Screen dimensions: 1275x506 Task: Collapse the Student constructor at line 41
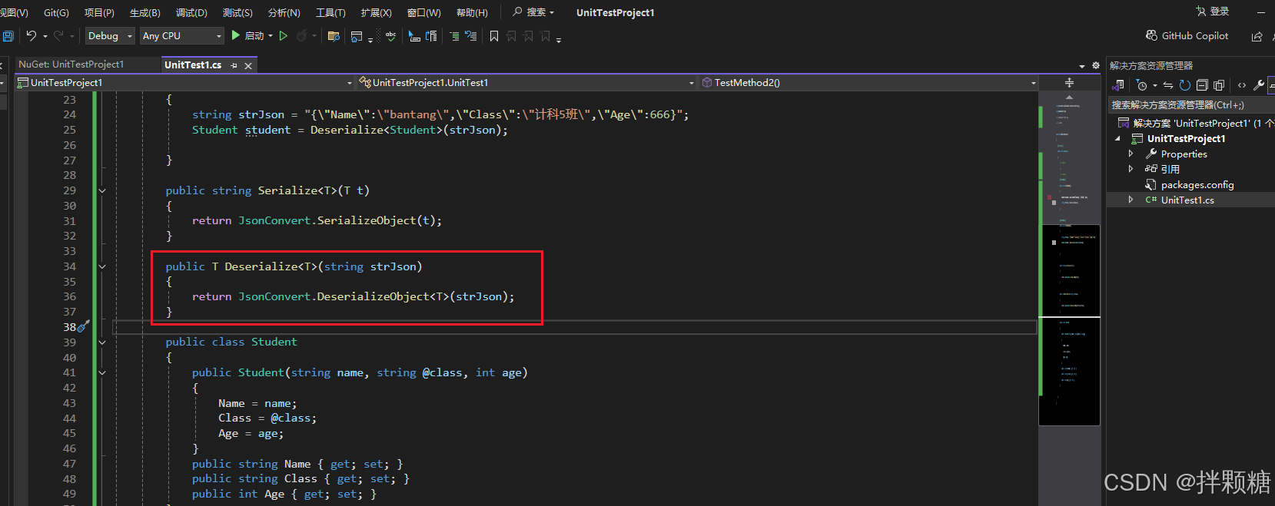click(102, 372)
